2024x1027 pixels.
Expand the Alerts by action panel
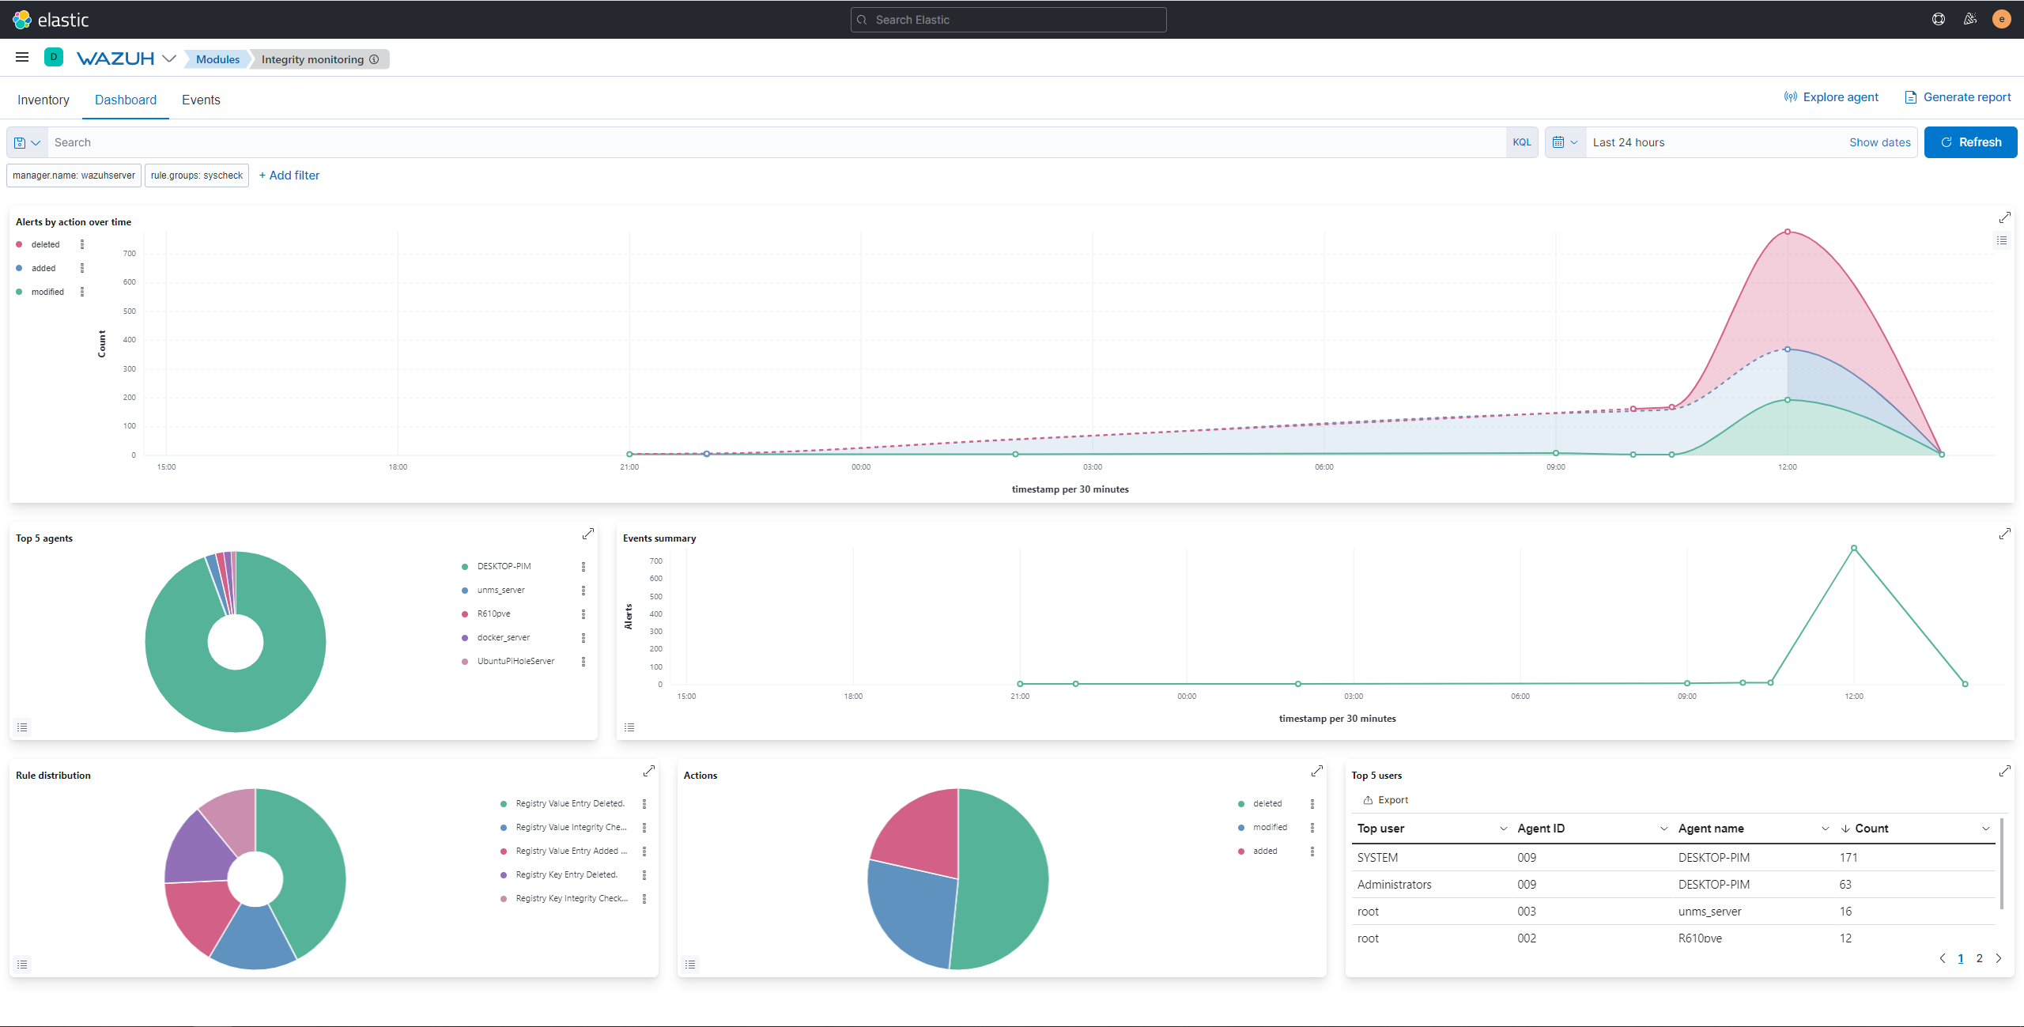(x=2004, y=217)
